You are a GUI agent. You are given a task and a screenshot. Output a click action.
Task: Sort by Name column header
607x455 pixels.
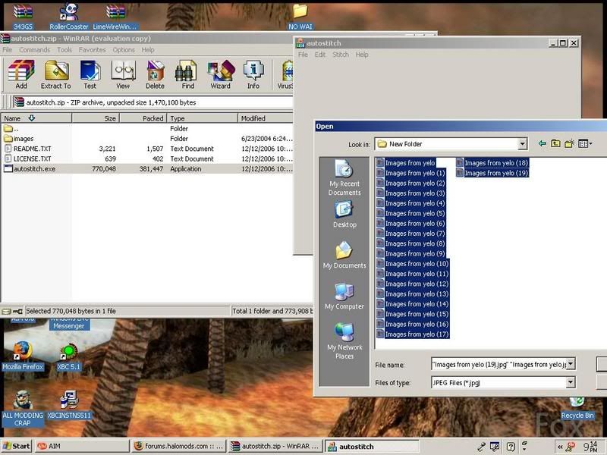click(36, 118)
